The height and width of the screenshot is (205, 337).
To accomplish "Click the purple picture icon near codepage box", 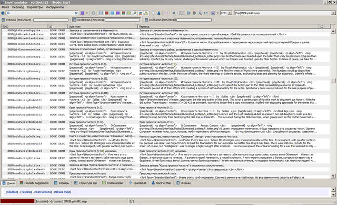I will [x=213, y=13].
